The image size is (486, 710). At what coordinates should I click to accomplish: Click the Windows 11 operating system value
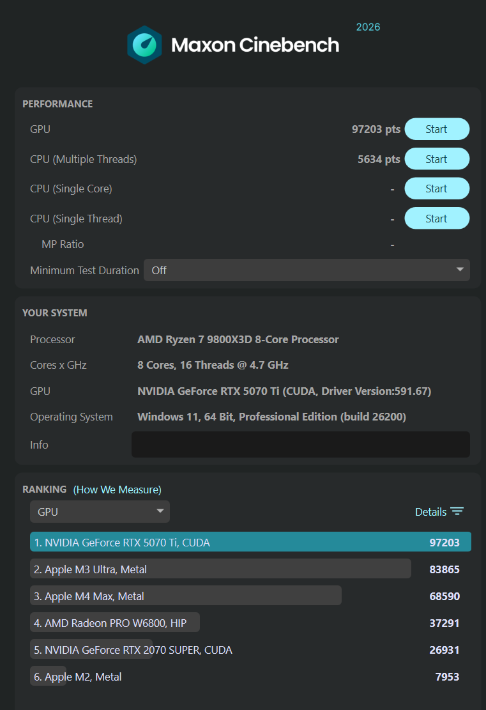(x=271, y=417)
